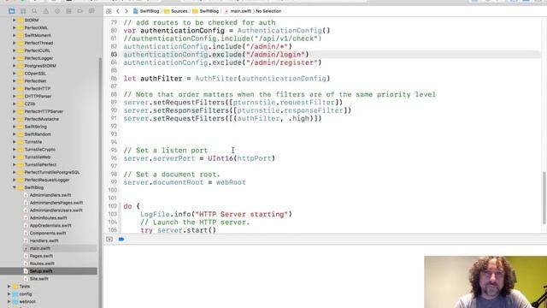Open the Issue navigator warning icon

point(45,11)
